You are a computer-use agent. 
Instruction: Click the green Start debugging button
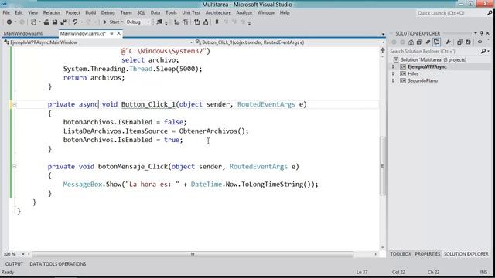pos(111,22)
